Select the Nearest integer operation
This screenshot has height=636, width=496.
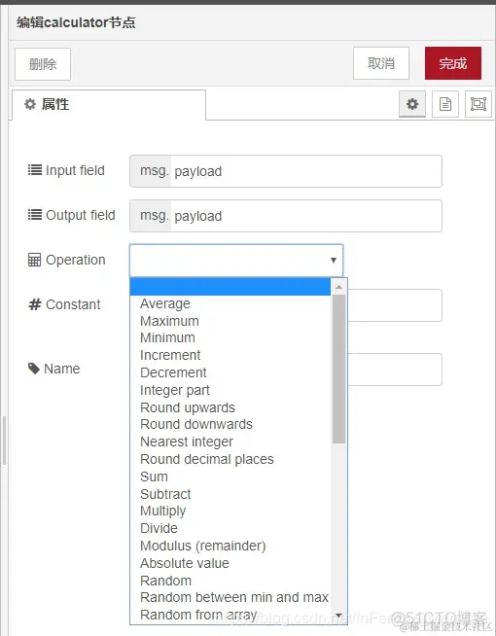pos(187,442)
